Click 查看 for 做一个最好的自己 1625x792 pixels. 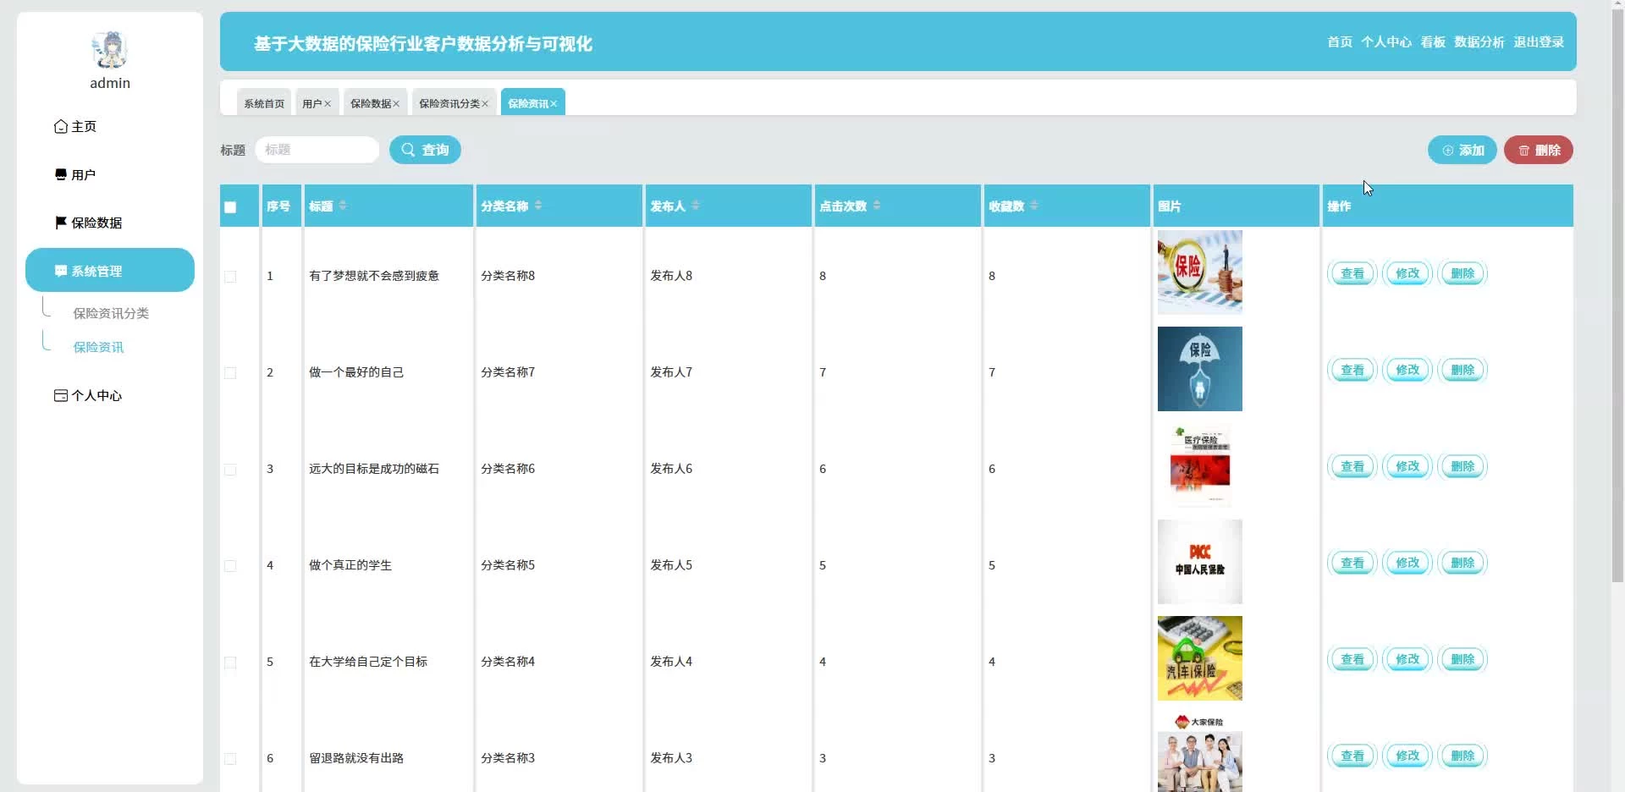pyautogui.click(x=1352, y=370)
